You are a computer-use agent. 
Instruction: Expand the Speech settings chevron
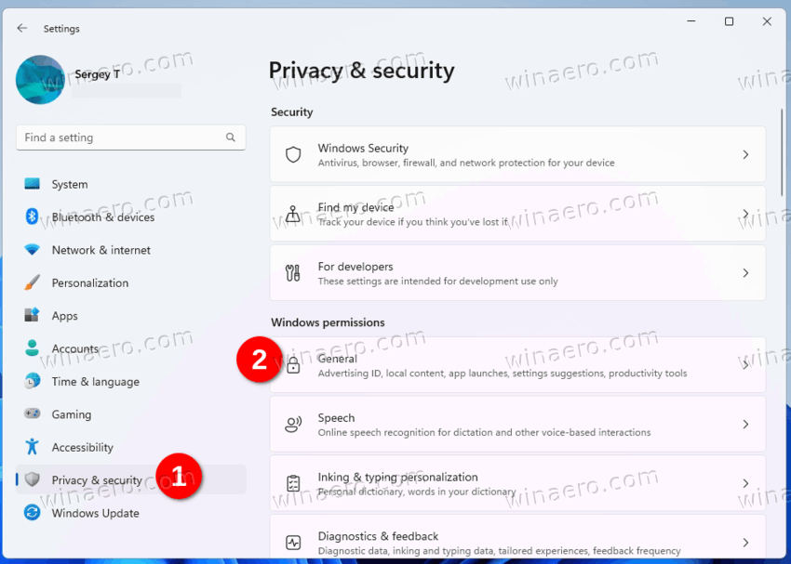click(745, 425)
